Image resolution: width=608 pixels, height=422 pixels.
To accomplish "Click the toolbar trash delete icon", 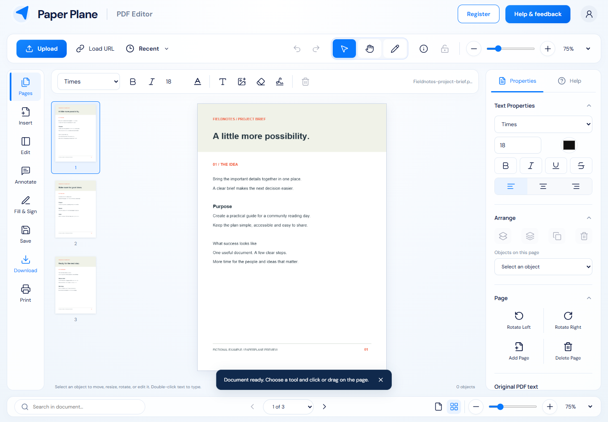I will [x=305, y=81].
